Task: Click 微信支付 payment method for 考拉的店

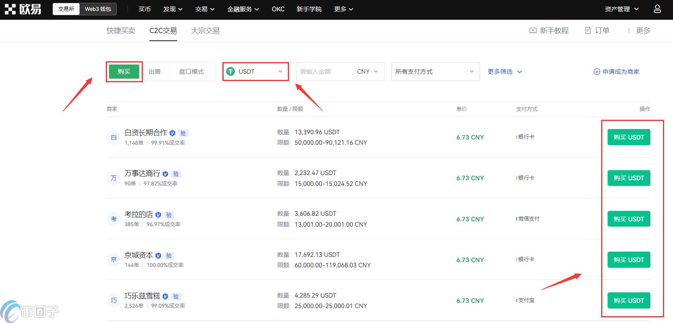Action: 529,219
